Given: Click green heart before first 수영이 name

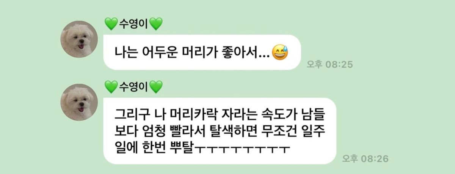Looking at the screenshot, I should pyautogui.click(x=111, y=25).
